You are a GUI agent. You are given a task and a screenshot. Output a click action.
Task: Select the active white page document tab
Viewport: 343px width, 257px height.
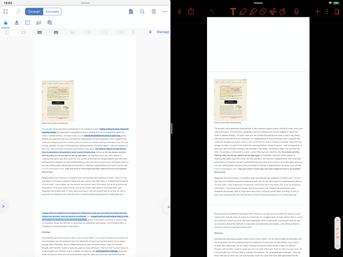pyautogui.click(x=7, y=32)
